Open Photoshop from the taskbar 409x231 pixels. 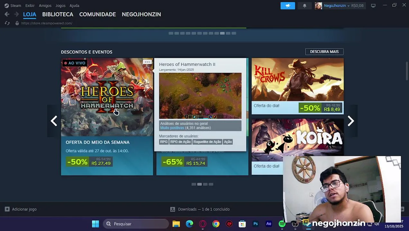pos(256,224)
